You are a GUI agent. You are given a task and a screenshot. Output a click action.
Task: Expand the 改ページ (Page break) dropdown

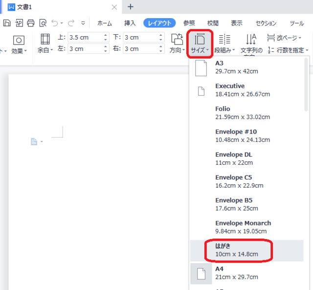coord(284,38)
